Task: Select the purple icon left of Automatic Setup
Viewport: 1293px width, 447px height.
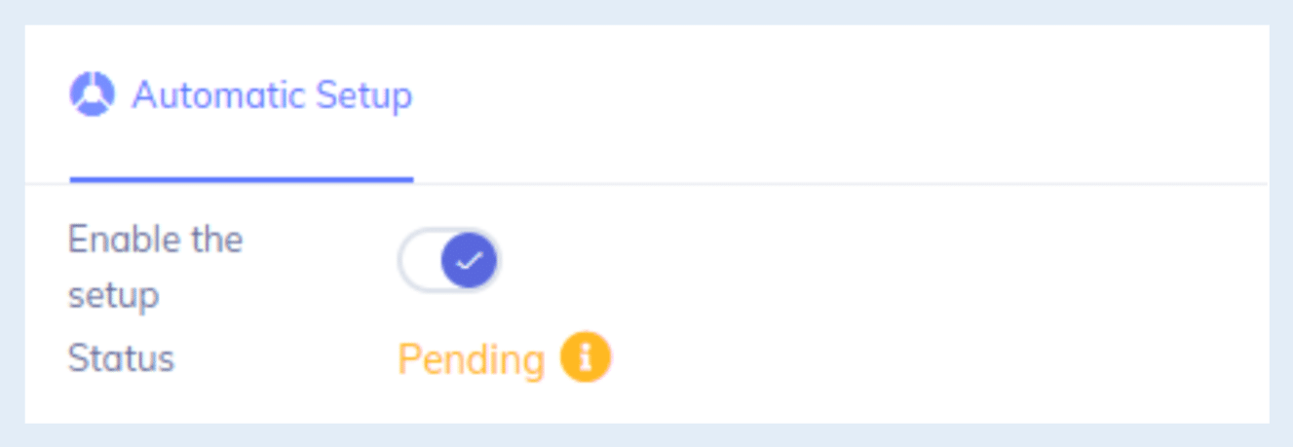Action: pos(93,94)
